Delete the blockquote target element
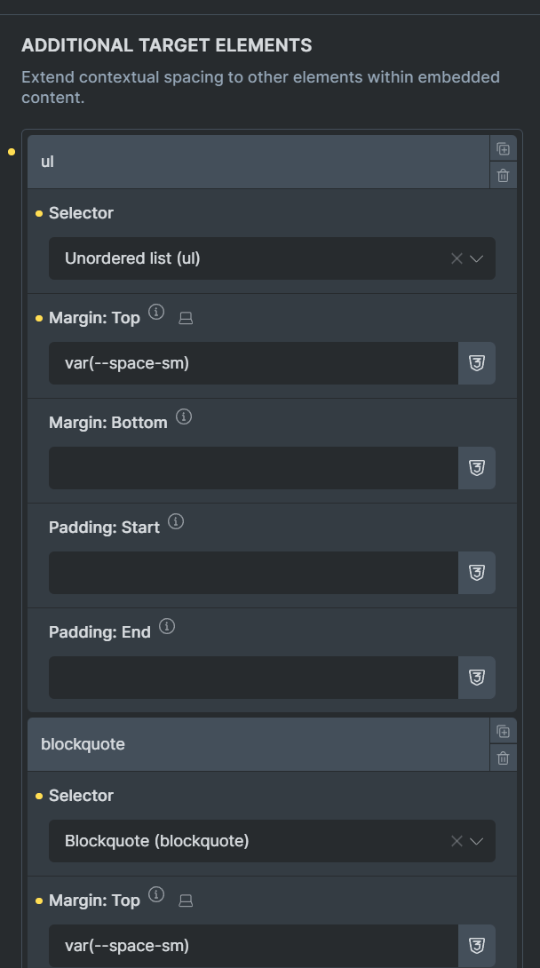Screen dimensions: 540x968 (x=503, y=758)
